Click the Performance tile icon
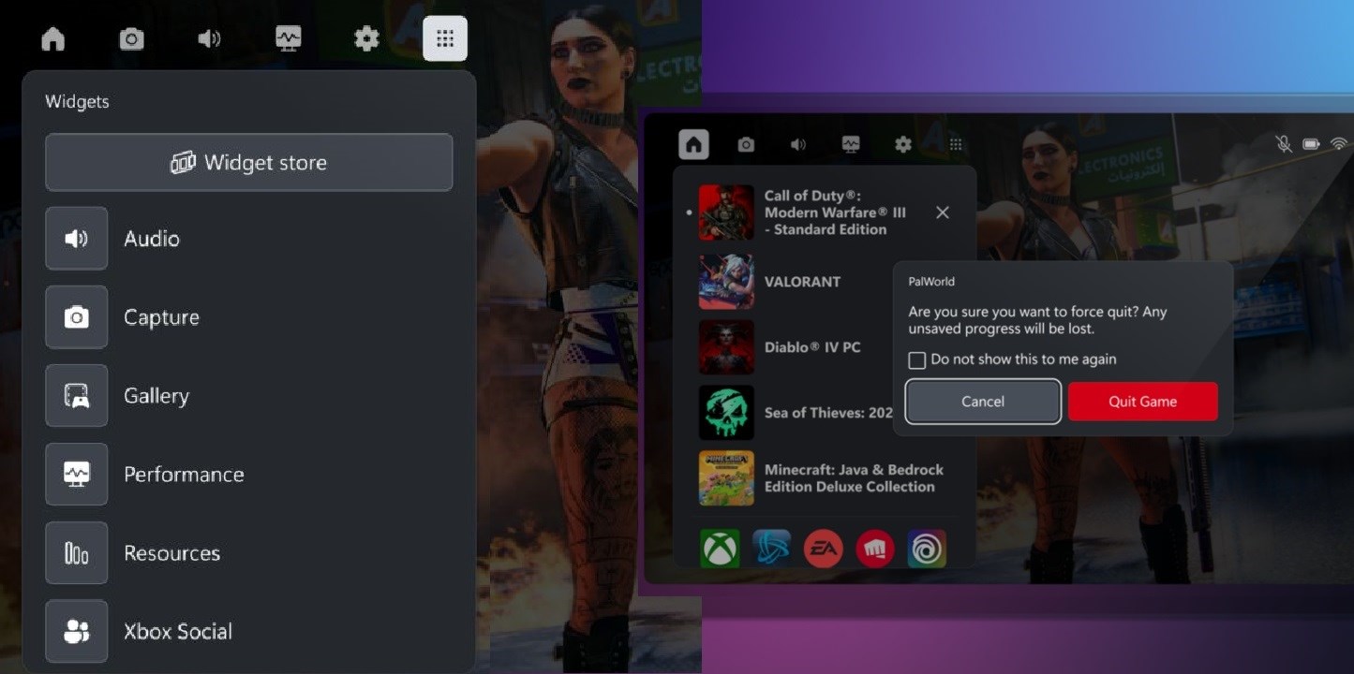This screenshot has width=1354, height=674. [77, 475]
